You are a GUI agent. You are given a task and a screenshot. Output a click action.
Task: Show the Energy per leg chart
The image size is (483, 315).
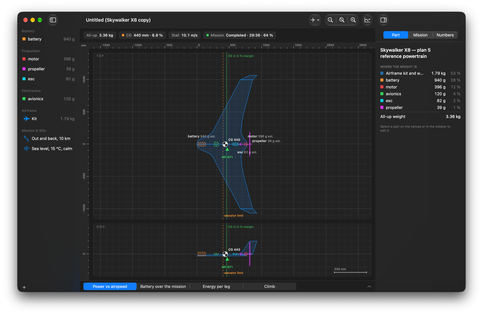click(x=216, y=286)
